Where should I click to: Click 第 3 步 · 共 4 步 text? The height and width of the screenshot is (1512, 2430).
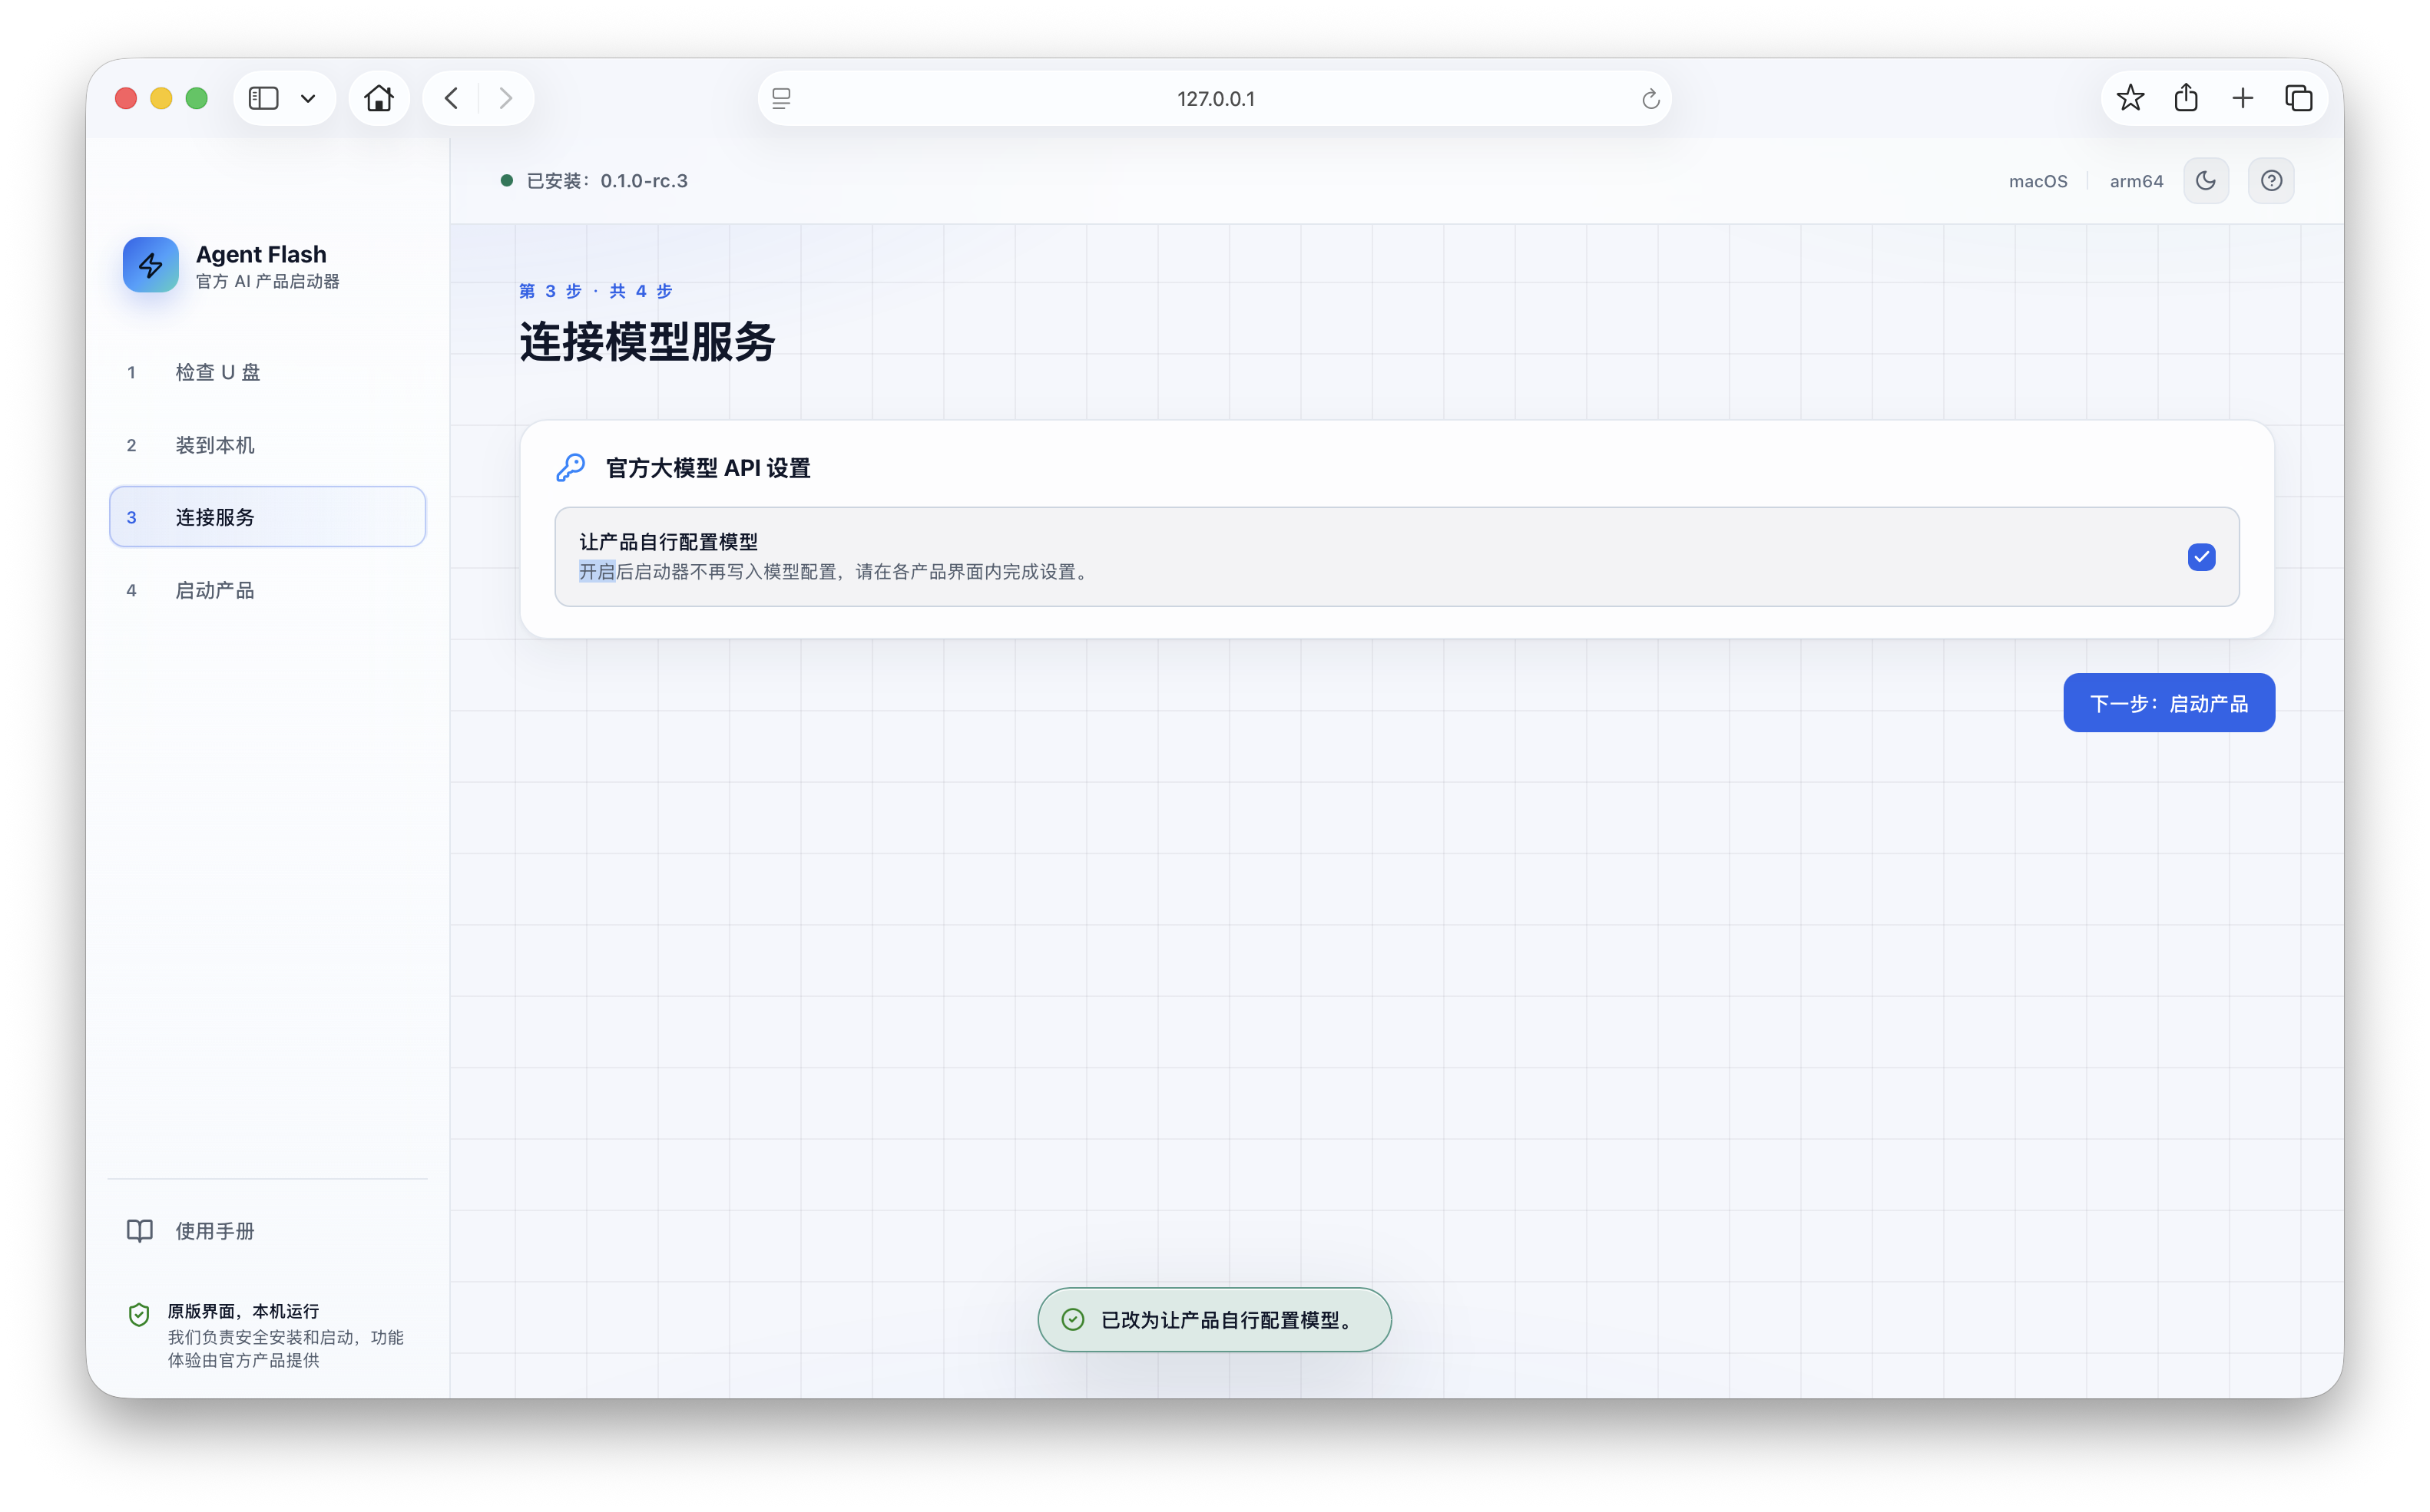tap(595, 291)
